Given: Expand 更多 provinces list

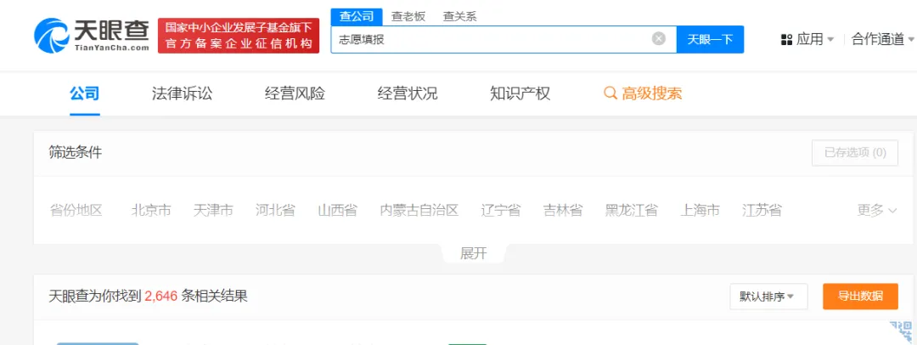Looking at the screenshot, I should click(877, 210).
